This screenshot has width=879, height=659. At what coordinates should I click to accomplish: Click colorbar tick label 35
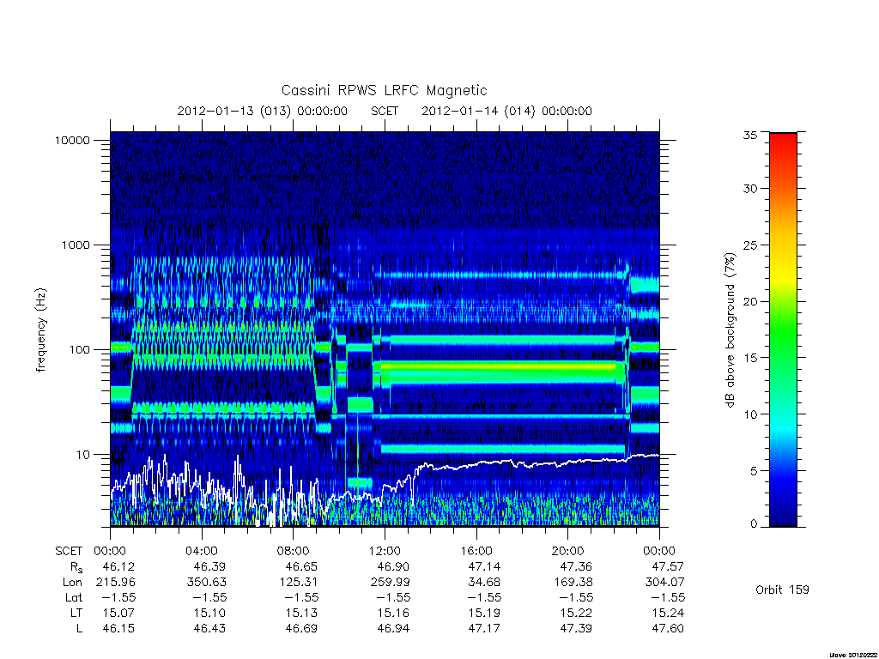coord(750,135)
